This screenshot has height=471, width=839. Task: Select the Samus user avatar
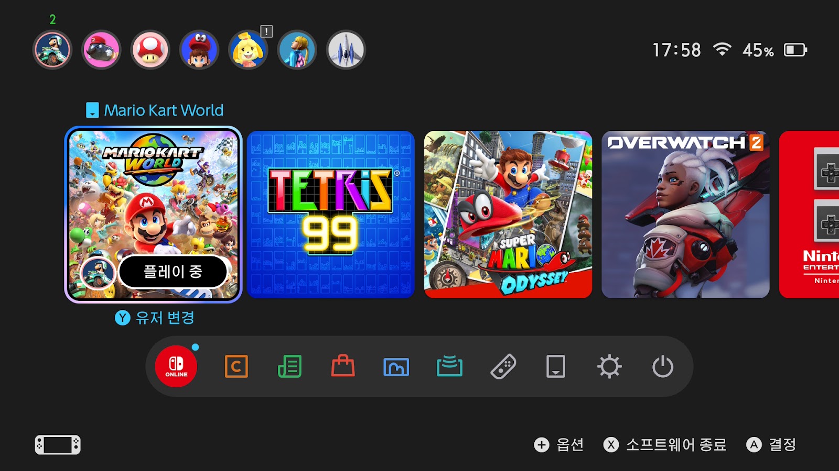pyautogui.click(x=297, y=50)
